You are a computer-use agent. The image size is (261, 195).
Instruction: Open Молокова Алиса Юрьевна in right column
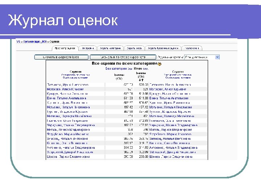168,89
